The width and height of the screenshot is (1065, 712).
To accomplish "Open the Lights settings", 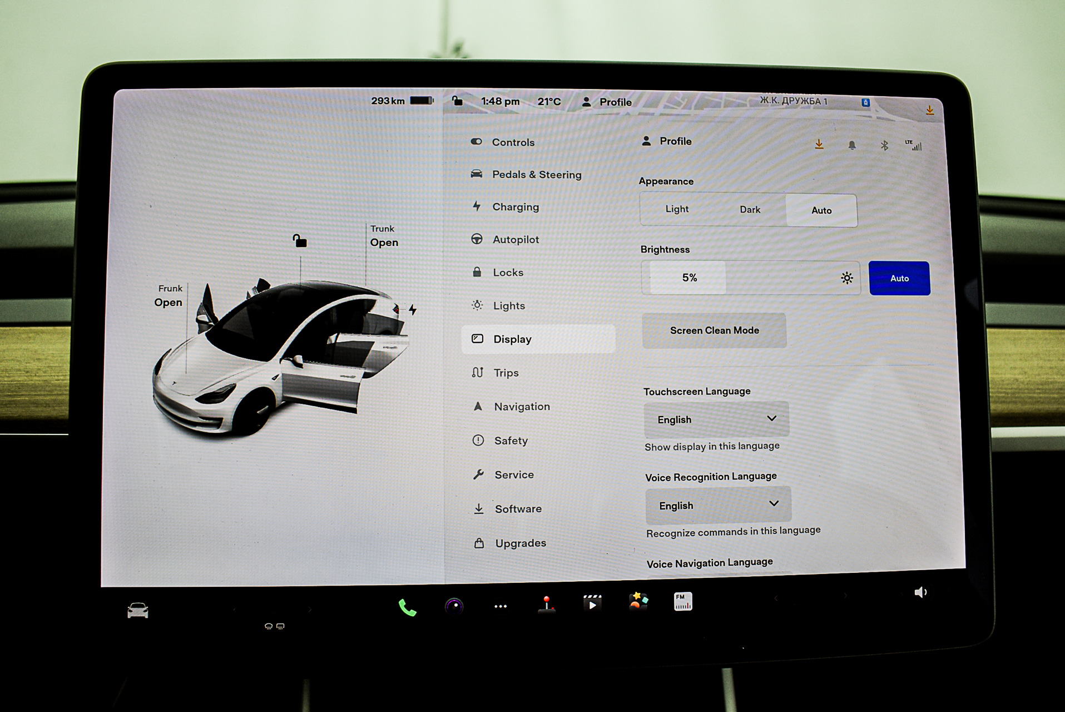I will click(x=498, y=306).
